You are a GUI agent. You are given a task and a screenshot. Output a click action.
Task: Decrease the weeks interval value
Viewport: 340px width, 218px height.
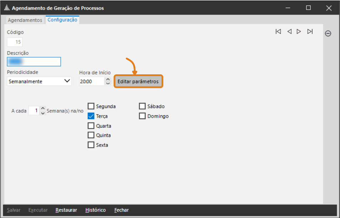(43, 113)
